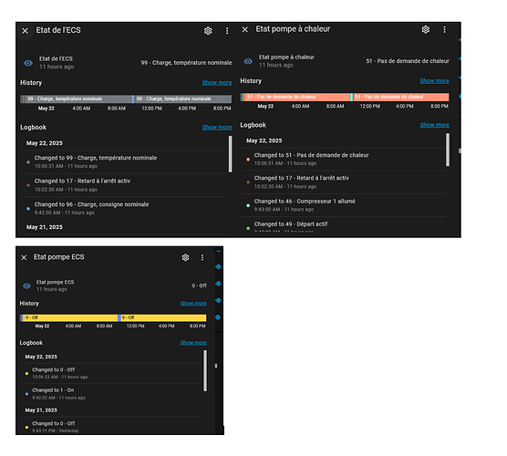Click eye icon next to Etat pompe à chaleur

248,61
